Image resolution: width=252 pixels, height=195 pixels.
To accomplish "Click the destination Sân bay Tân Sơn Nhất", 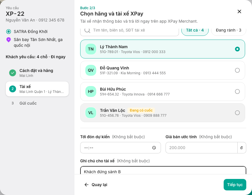I will point(38,42).
